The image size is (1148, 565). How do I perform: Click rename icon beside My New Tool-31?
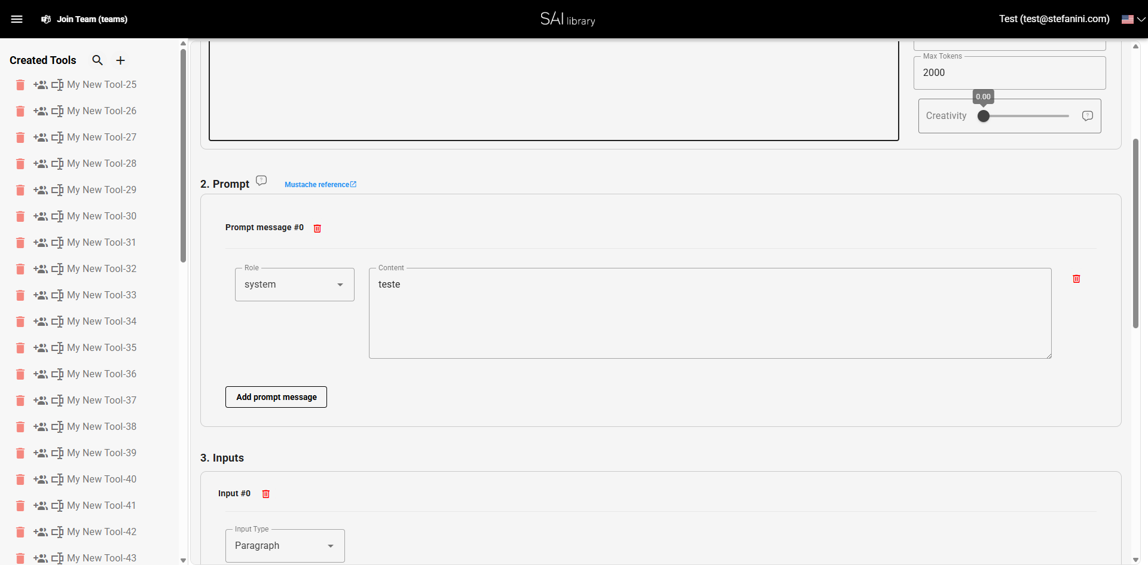click(57, 243)
